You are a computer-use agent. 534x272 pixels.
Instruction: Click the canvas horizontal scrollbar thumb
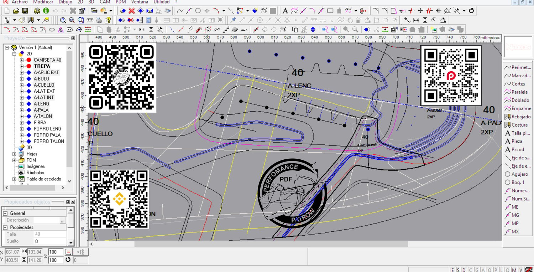click(271, 244)
